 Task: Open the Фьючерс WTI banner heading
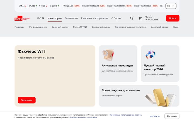click(32, 51)
